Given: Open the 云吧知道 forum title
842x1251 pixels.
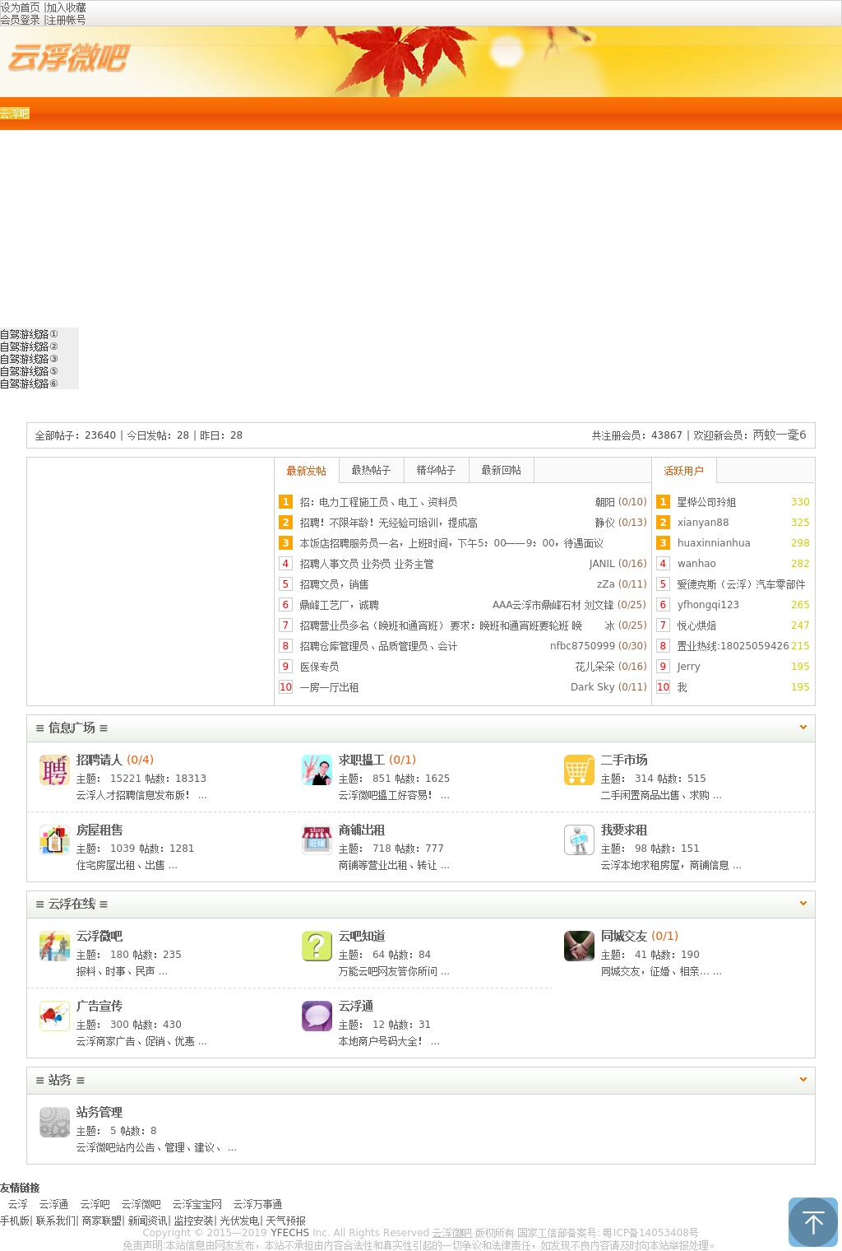Looking at the screenshot, I should (362, 936).
